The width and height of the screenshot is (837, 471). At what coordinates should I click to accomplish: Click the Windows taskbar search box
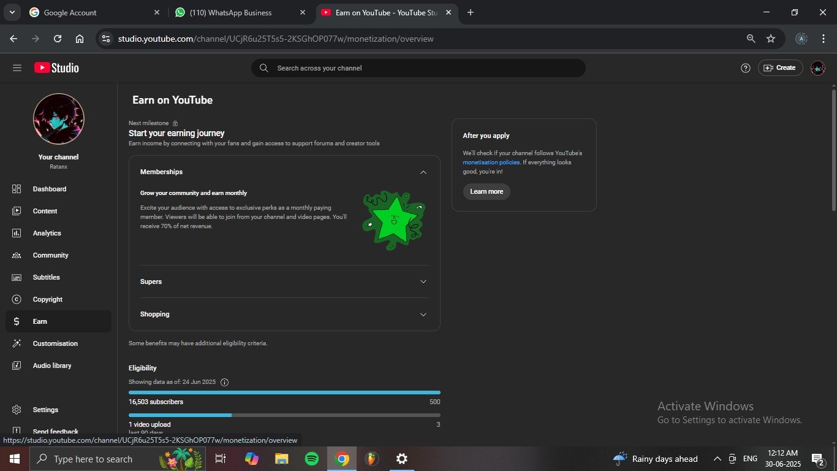pyautogui.click(x=118, y=459)
